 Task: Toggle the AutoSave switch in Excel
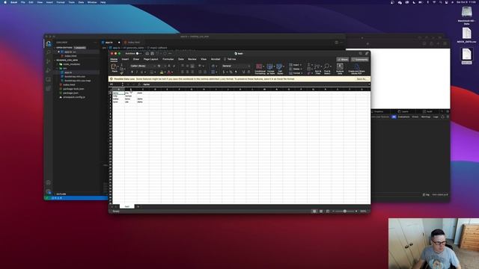(138, 53)
